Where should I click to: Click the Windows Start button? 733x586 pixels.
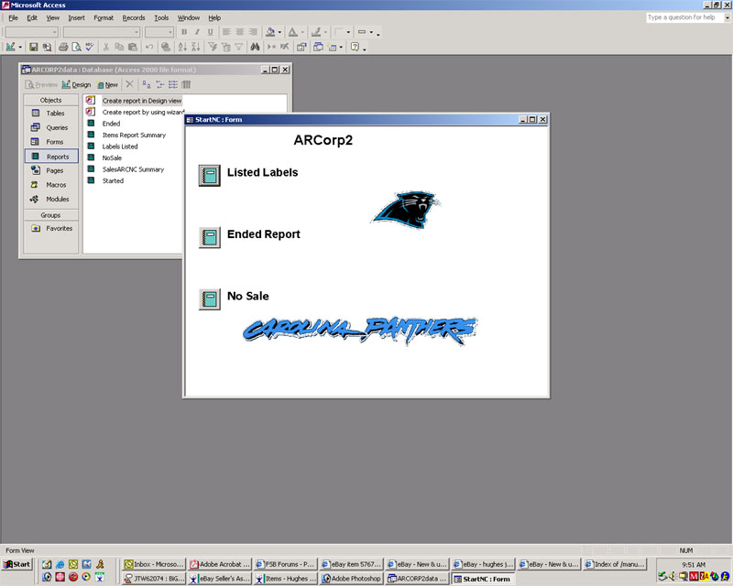pos(16,564)
